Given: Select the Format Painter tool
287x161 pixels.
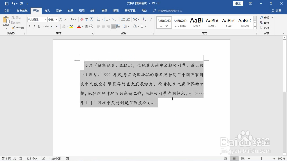Looking at the screenshot, I should pos(18,28).
